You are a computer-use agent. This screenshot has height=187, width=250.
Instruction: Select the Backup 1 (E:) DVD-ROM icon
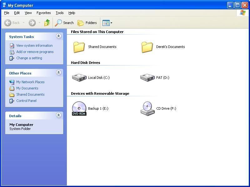click(79, 108)
